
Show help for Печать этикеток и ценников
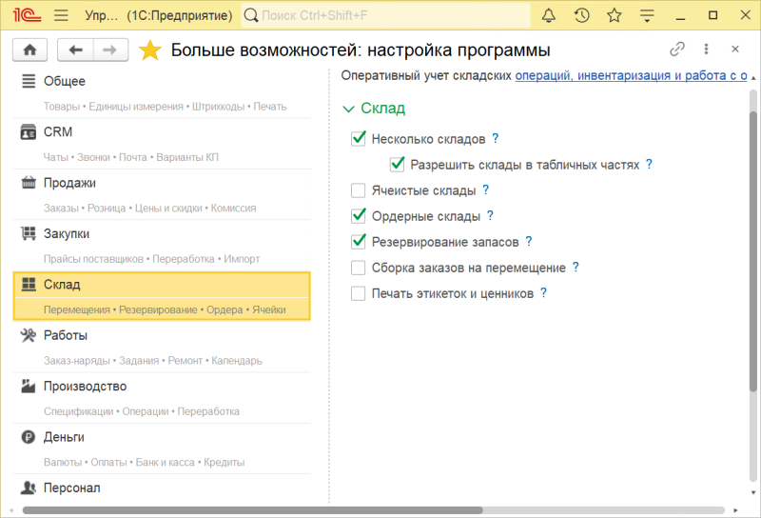tap(543, 293)
